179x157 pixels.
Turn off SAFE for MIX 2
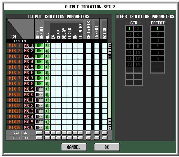point(39,51)
